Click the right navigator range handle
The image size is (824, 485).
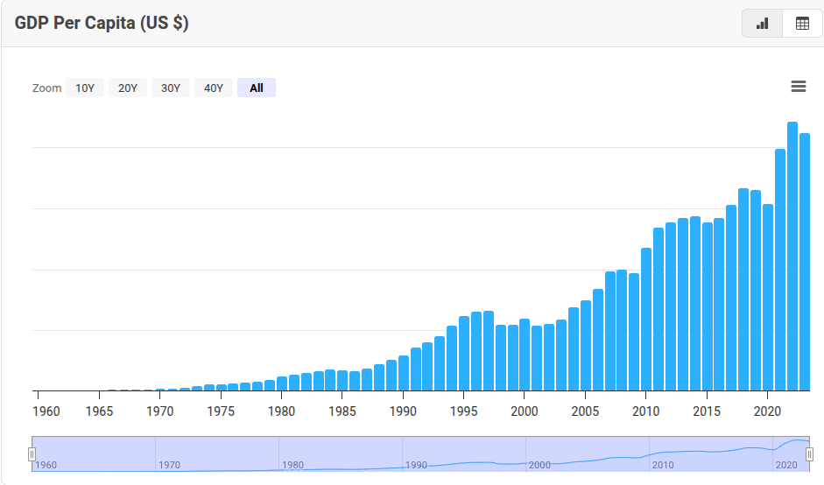pos(809,454)
